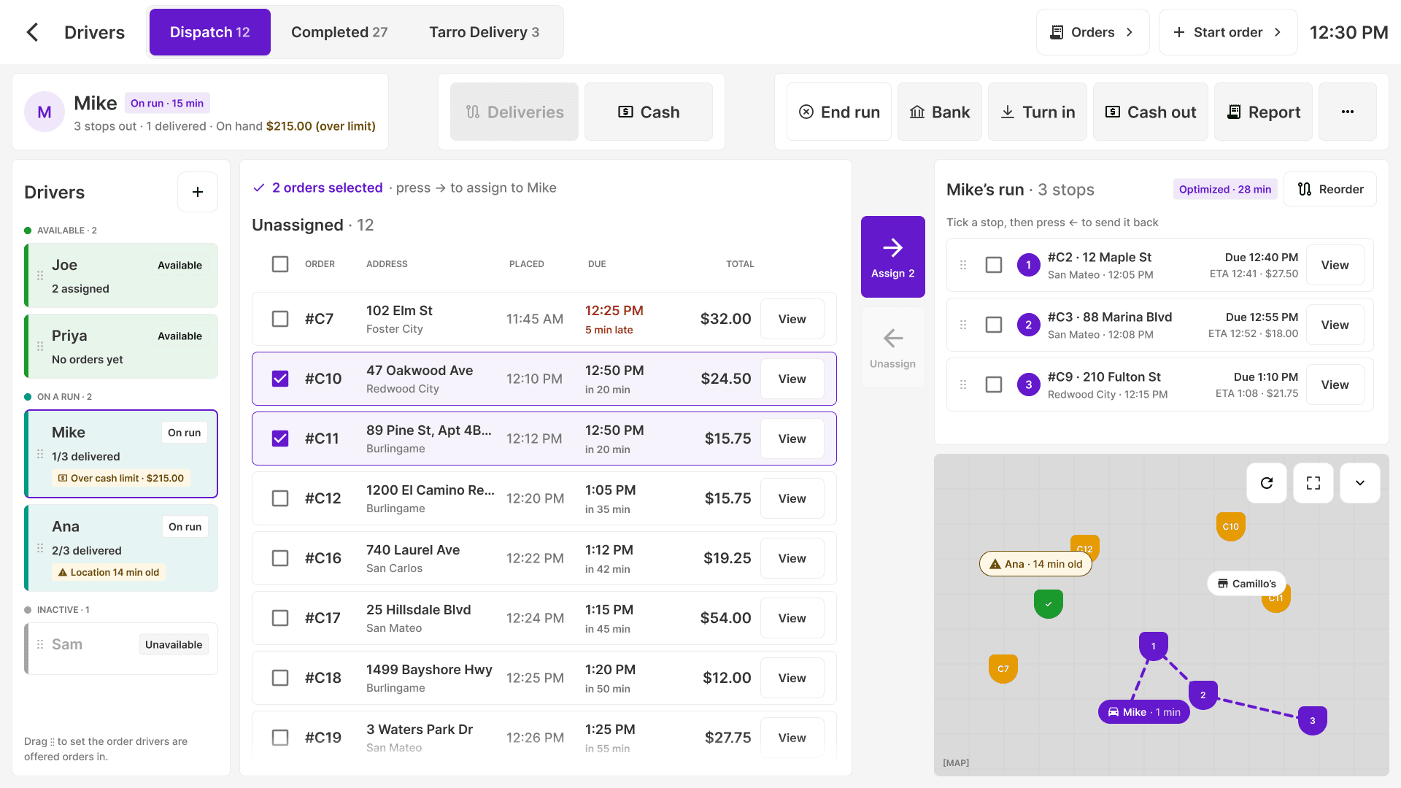Collapse the map with chevron button
This screenshot has width=1401, height=788.
[x=1360, y=483]
